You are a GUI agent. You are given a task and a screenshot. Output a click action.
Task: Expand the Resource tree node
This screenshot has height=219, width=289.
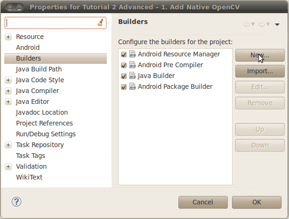(8, 37)
